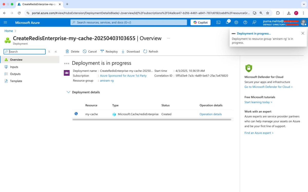Collapse the left menu with the chevrons
Image resolution: width=308 pixels, height=192 pixels.
point(55,51)
